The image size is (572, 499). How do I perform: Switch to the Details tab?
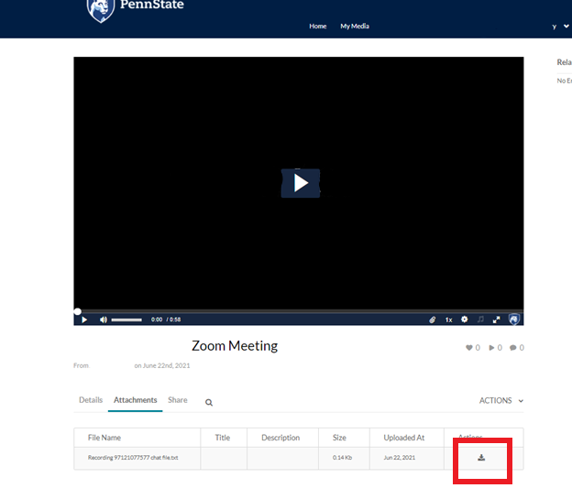(91, 400)
